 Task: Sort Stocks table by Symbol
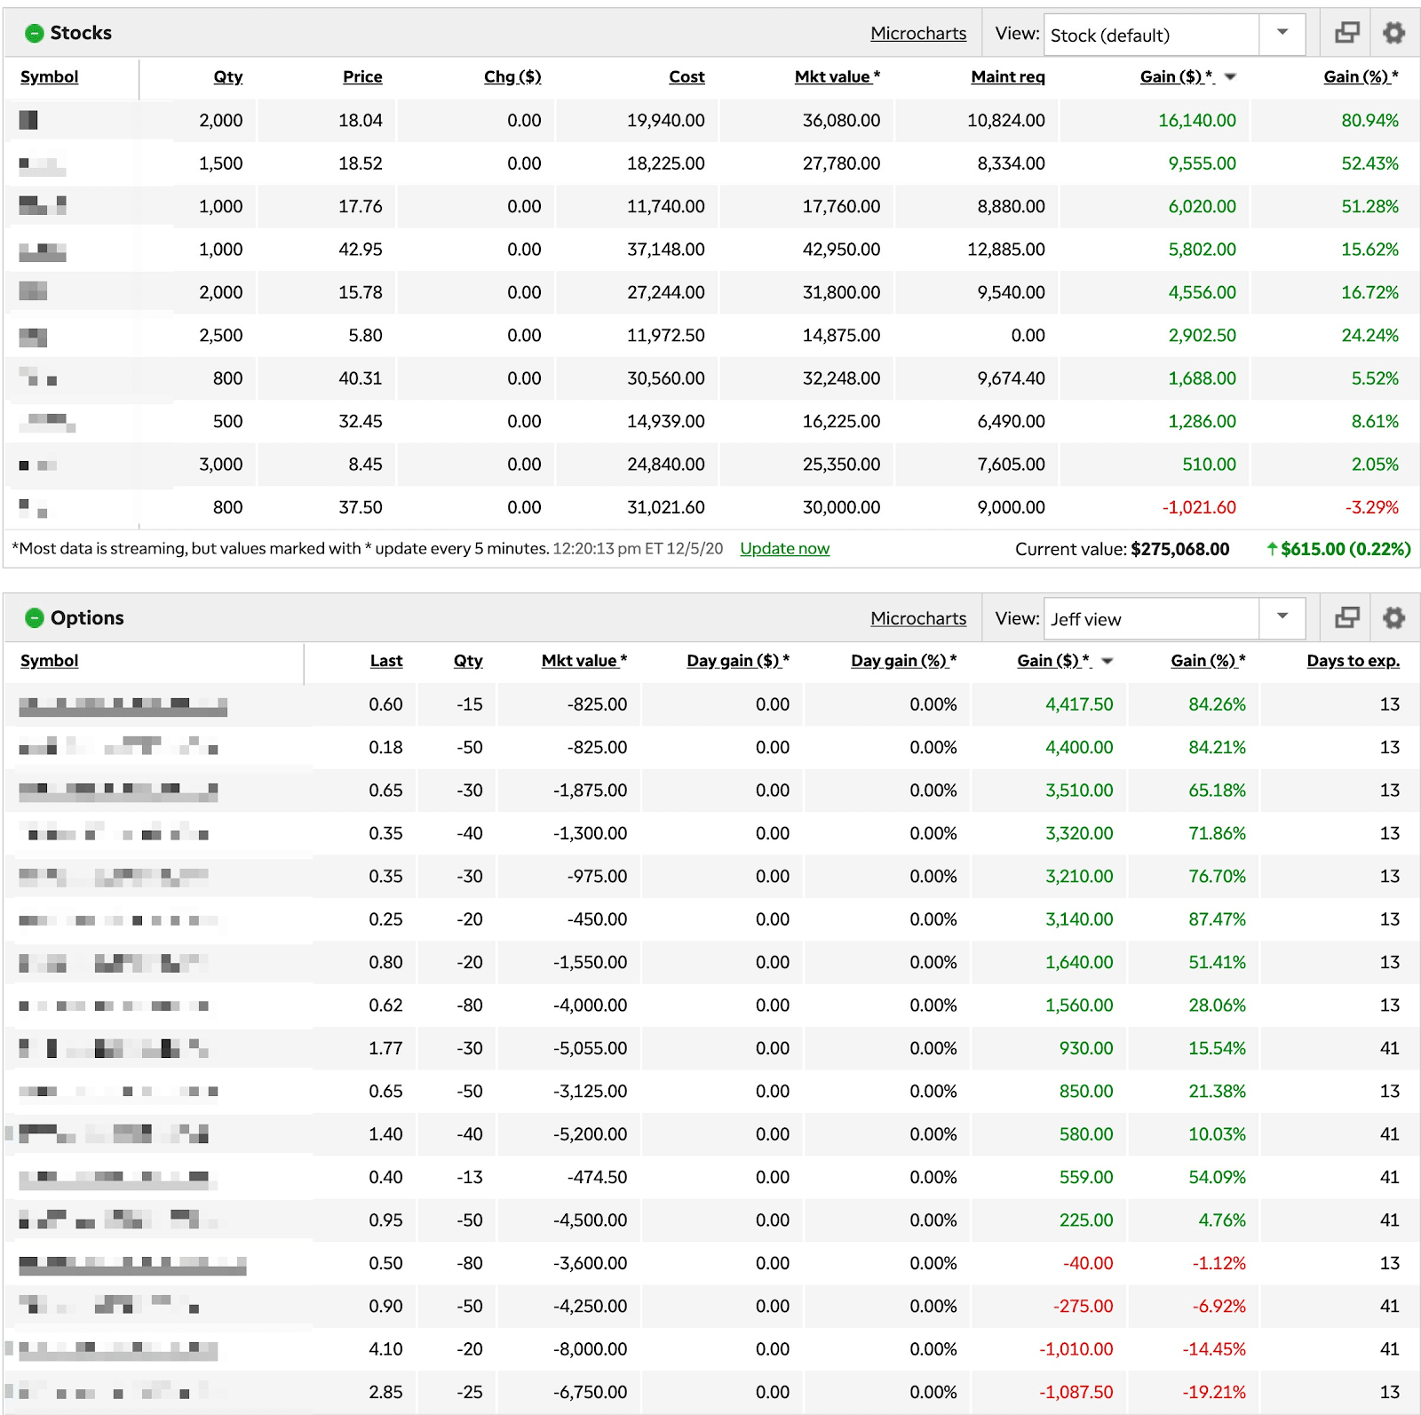pos(50,77)
